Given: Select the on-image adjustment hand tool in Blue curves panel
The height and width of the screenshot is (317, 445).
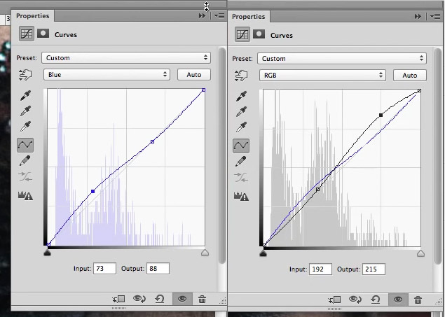Looking at the screenshot, I should [x=25, y=75].
